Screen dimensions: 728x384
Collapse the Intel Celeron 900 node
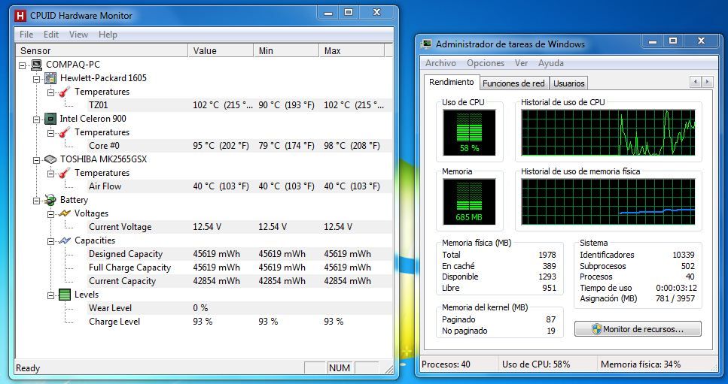coord(37,119)
